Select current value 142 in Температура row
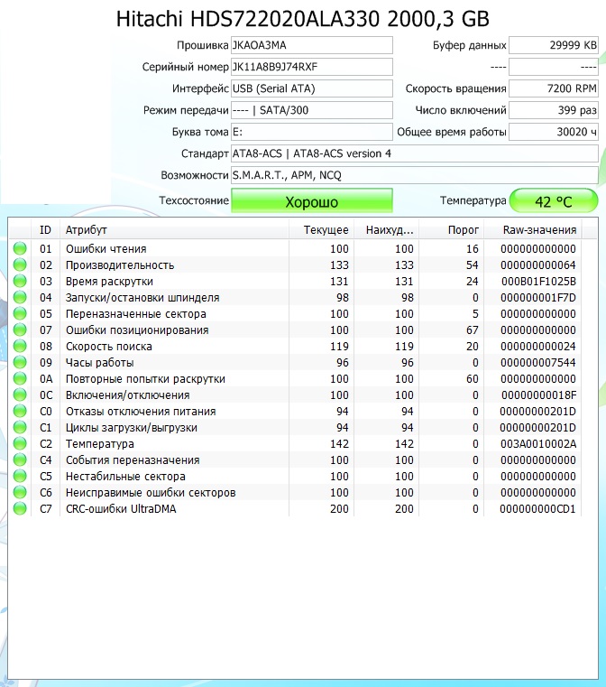This screenshot has width=606, height=687. [x=339, y=443]
